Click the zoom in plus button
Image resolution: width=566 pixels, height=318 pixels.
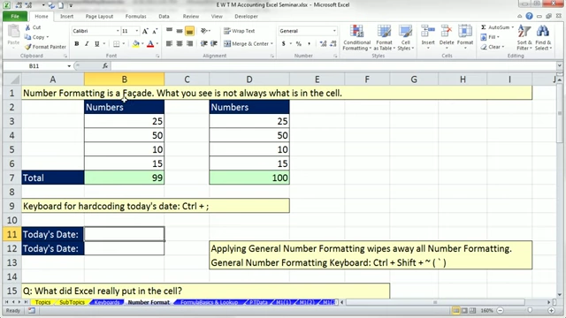pos(551,310)
